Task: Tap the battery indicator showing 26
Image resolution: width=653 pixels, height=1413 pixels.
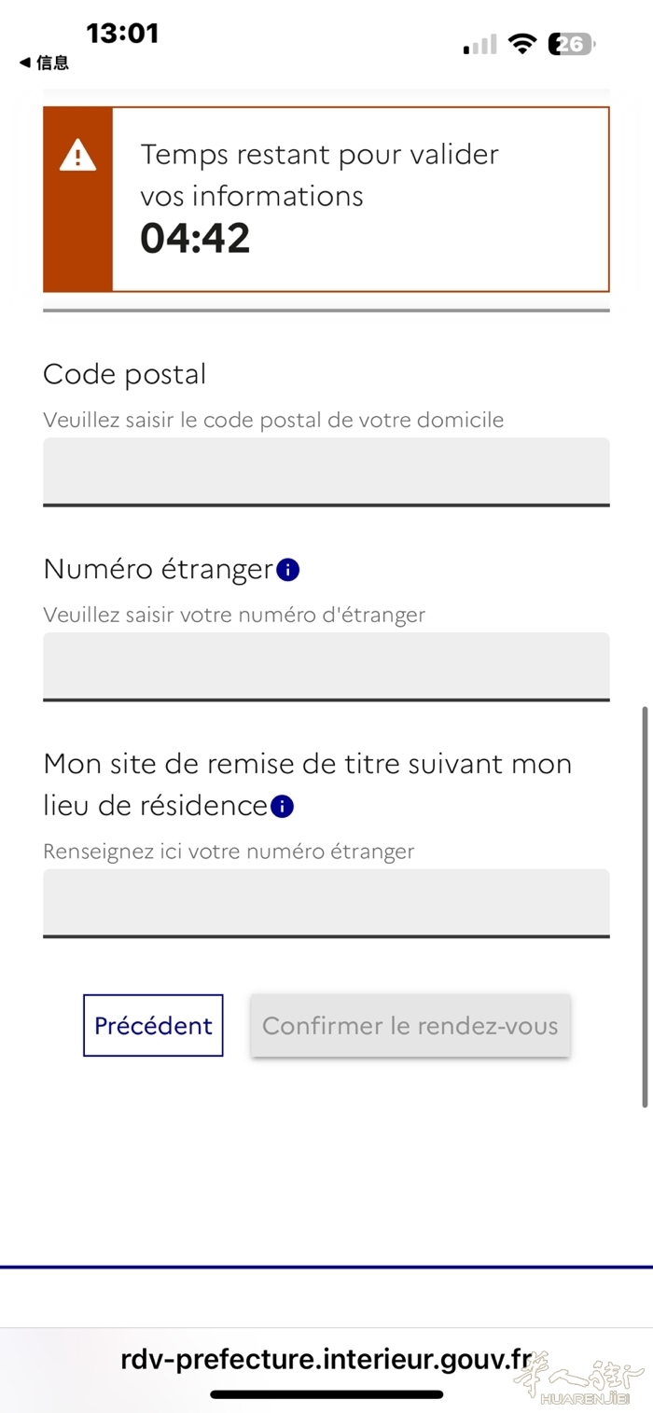Action: click(572, 44)
